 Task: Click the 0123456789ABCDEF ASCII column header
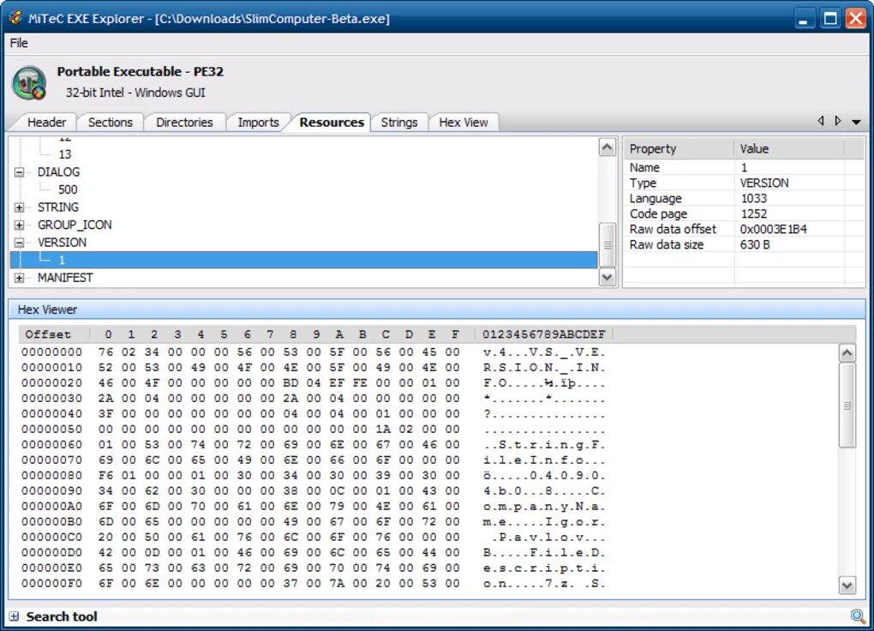pos(543,334)
